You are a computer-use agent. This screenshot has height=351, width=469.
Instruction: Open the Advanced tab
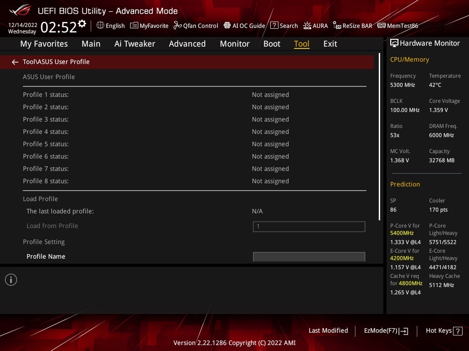pos(187,44)
